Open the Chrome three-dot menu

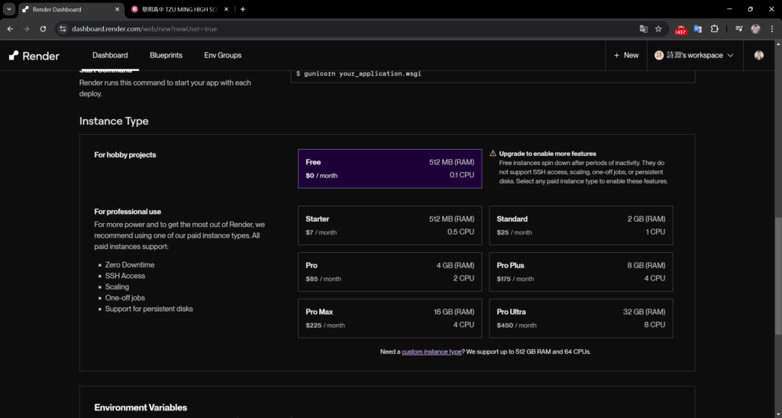(x=772, y=29)
